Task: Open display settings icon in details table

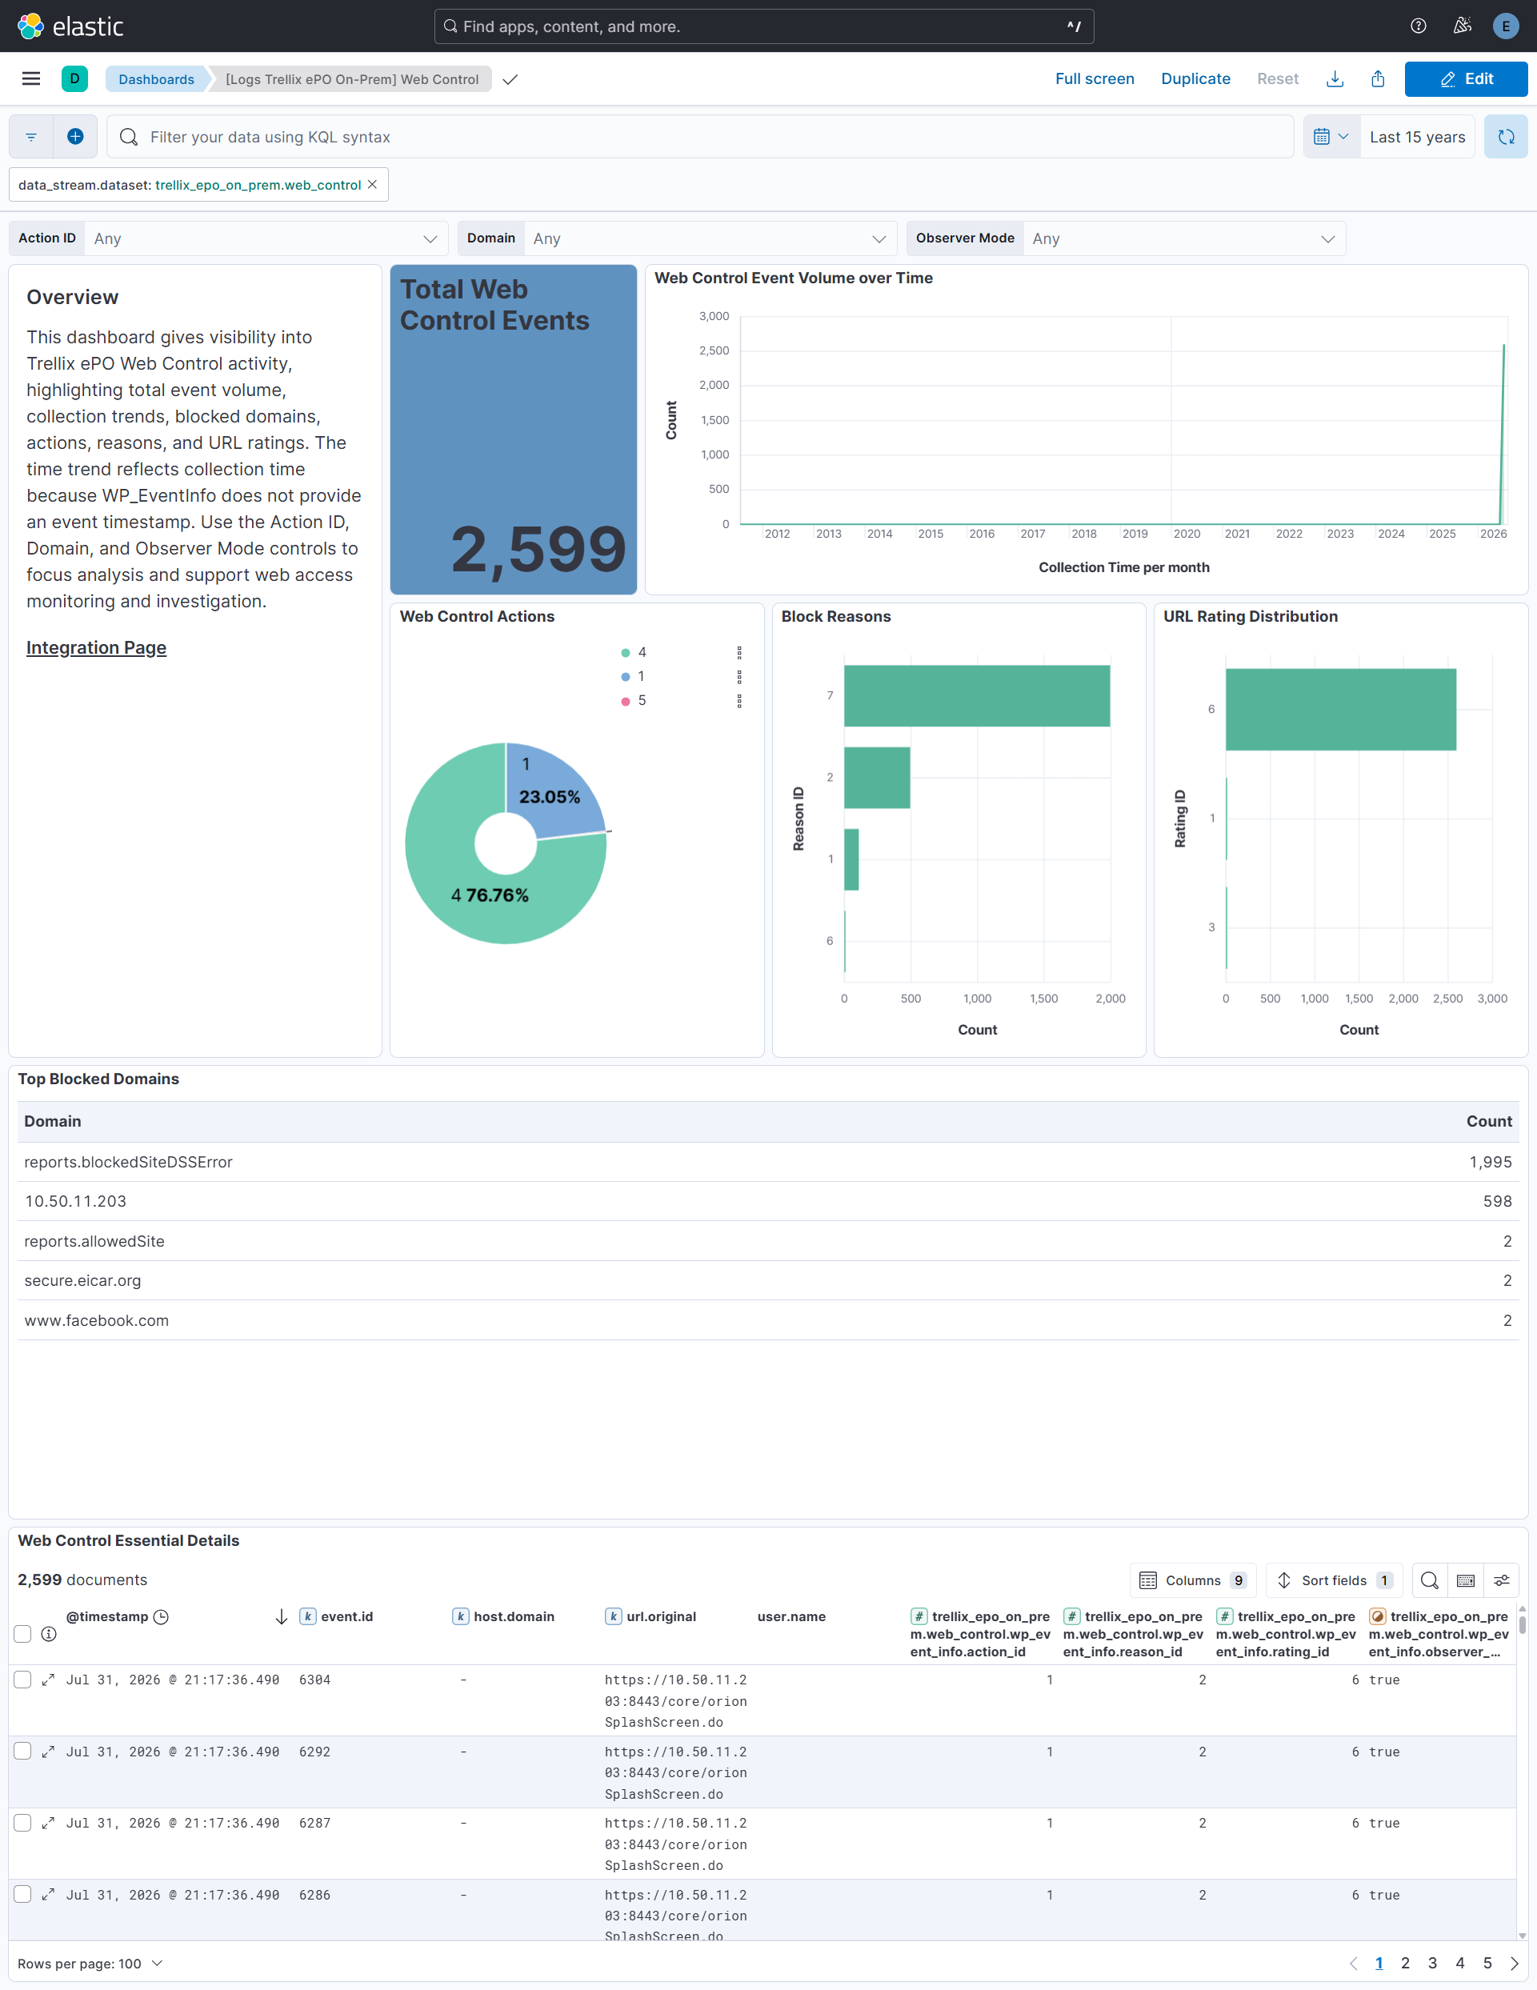Action: tap(1502, 1580)
